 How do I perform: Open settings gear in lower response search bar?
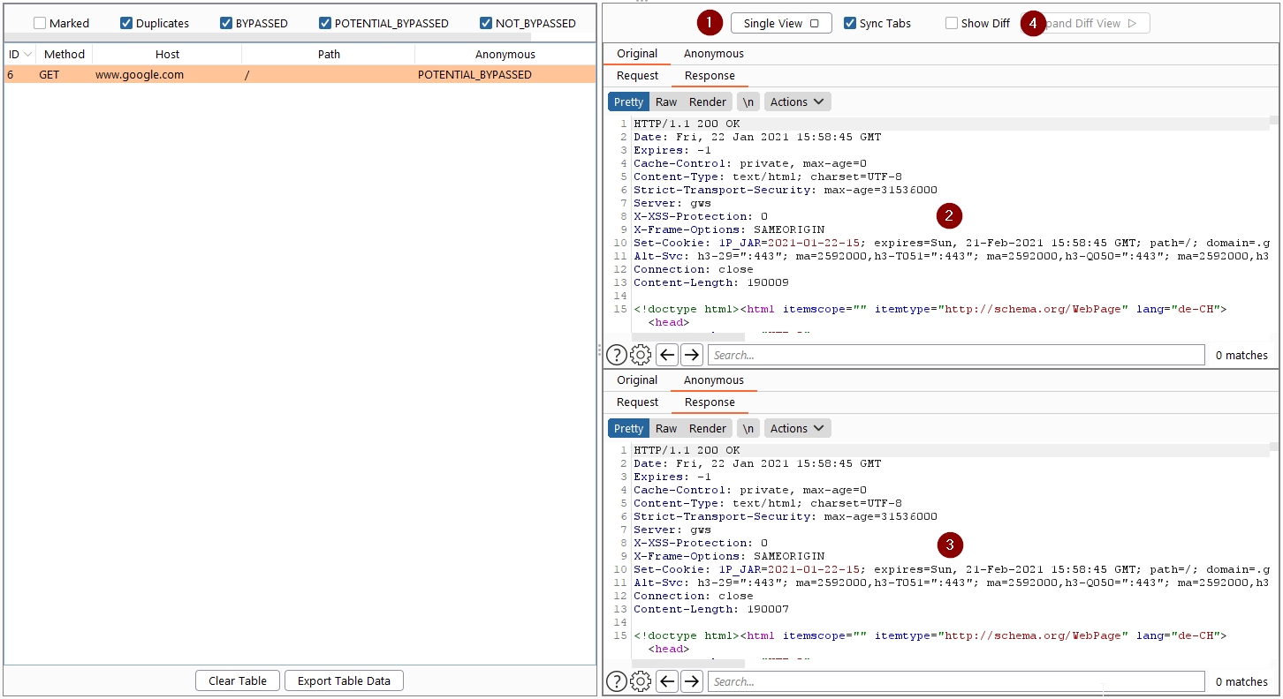pos(641,681)
